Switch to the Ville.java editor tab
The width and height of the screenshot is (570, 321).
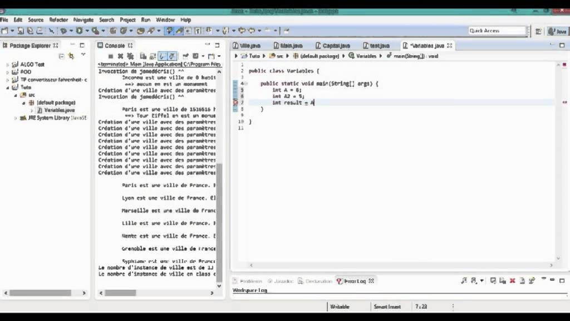coord(247,46)
